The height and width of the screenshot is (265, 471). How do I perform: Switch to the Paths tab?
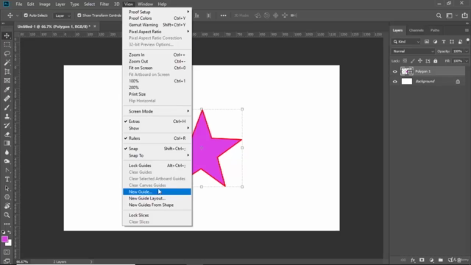point(435,30)
